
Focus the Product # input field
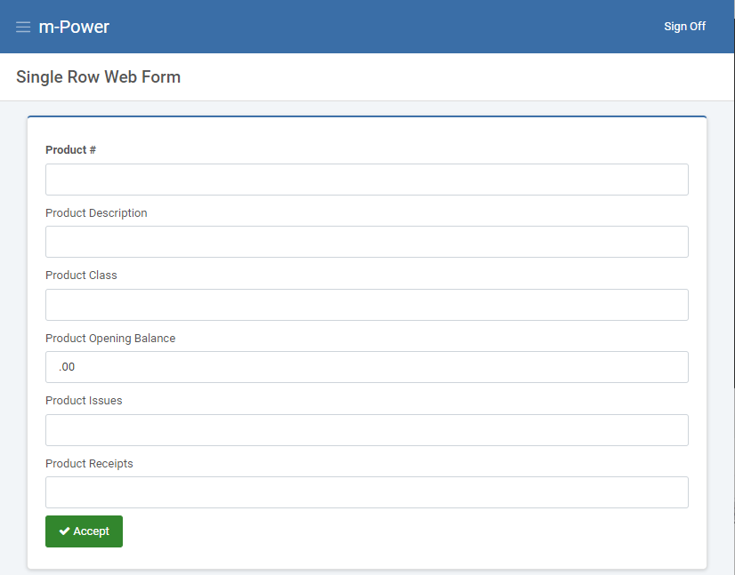367,180
